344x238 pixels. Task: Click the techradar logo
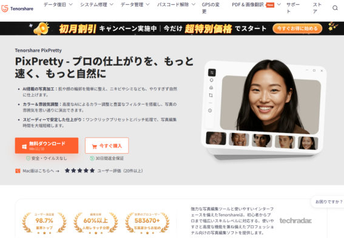(x=295, y=220)
